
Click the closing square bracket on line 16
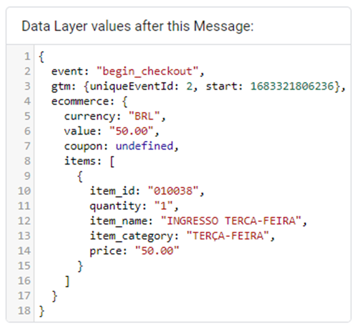pyautogui.click(x=67, y=281)
